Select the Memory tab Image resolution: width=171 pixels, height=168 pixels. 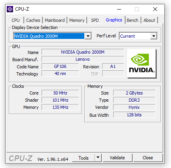coord(77,20)
